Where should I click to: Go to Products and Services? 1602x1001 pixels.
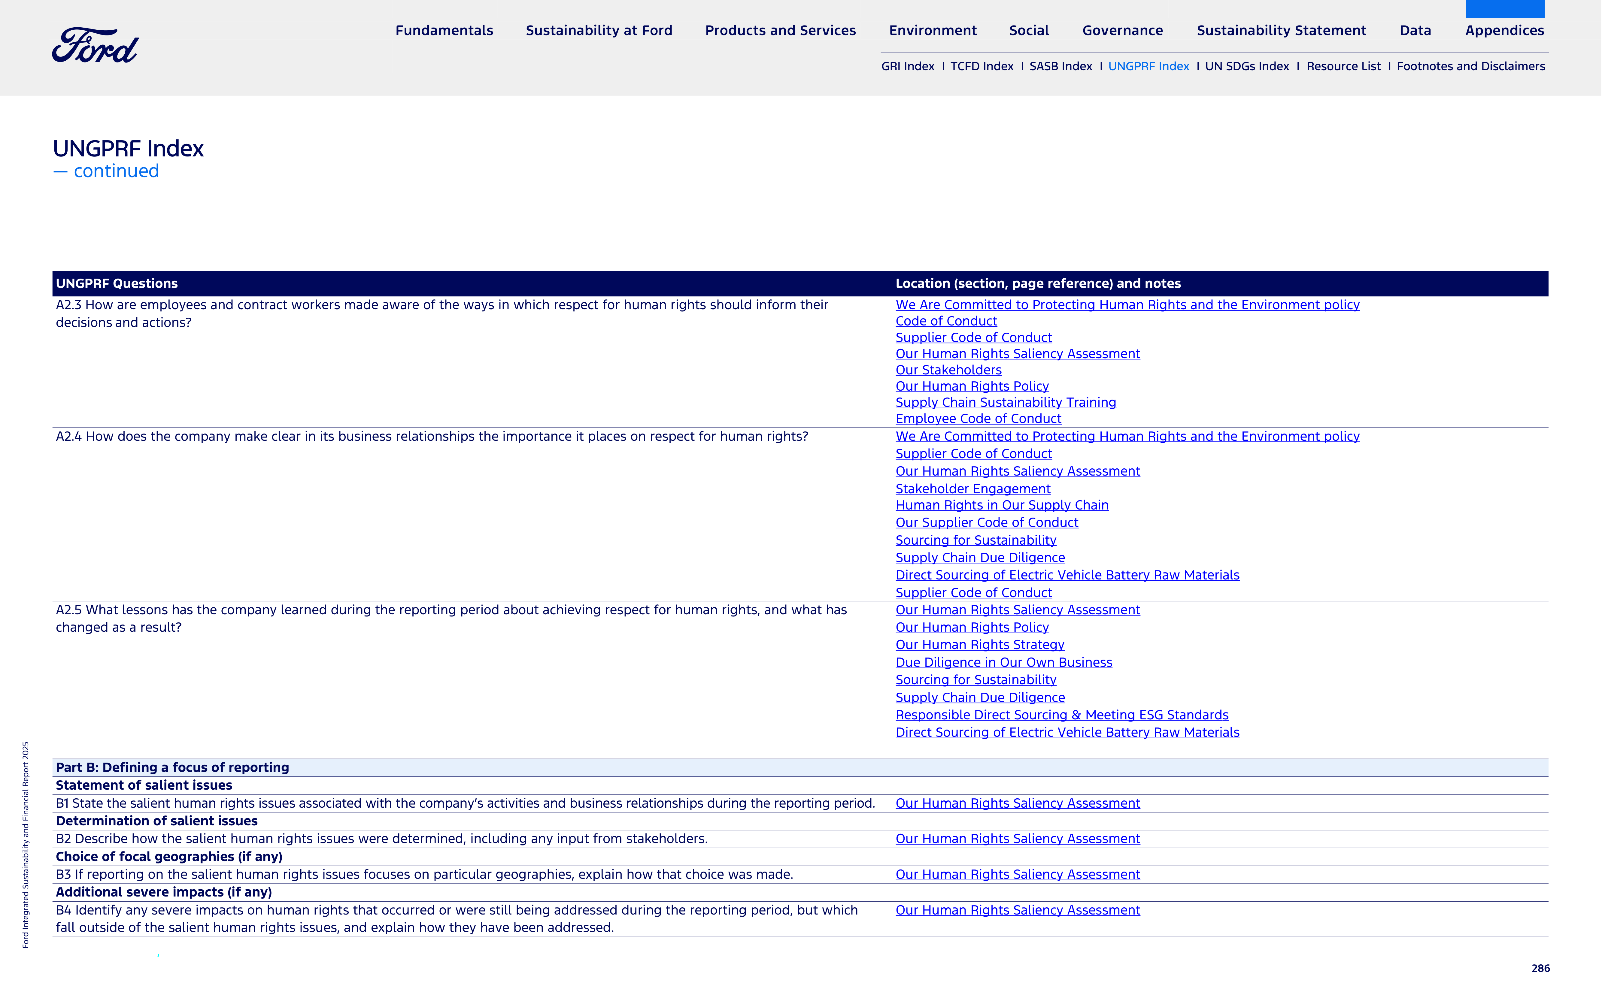pyautogui.click(x=780, y=30)
